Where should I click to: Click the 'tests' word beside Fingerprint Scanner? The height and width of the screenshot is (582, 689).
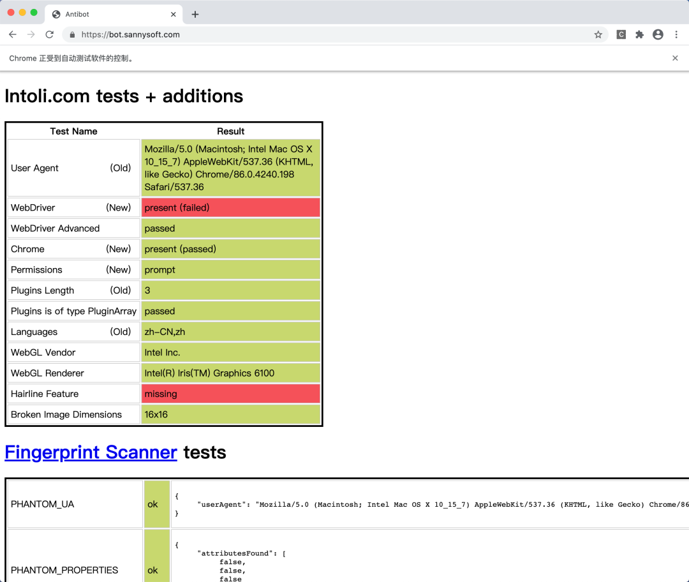pos(205,452)
